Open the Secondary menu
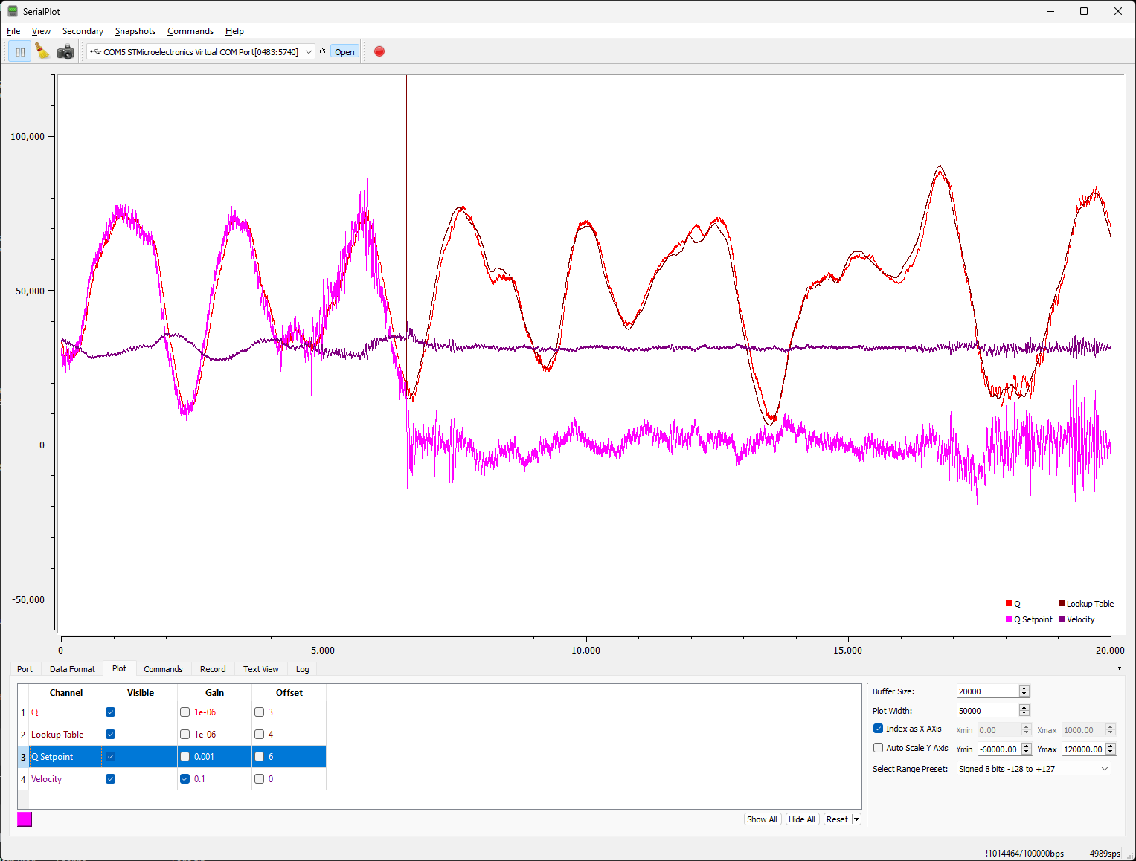This screenshot has width=1136, height=861. [83, 30]
